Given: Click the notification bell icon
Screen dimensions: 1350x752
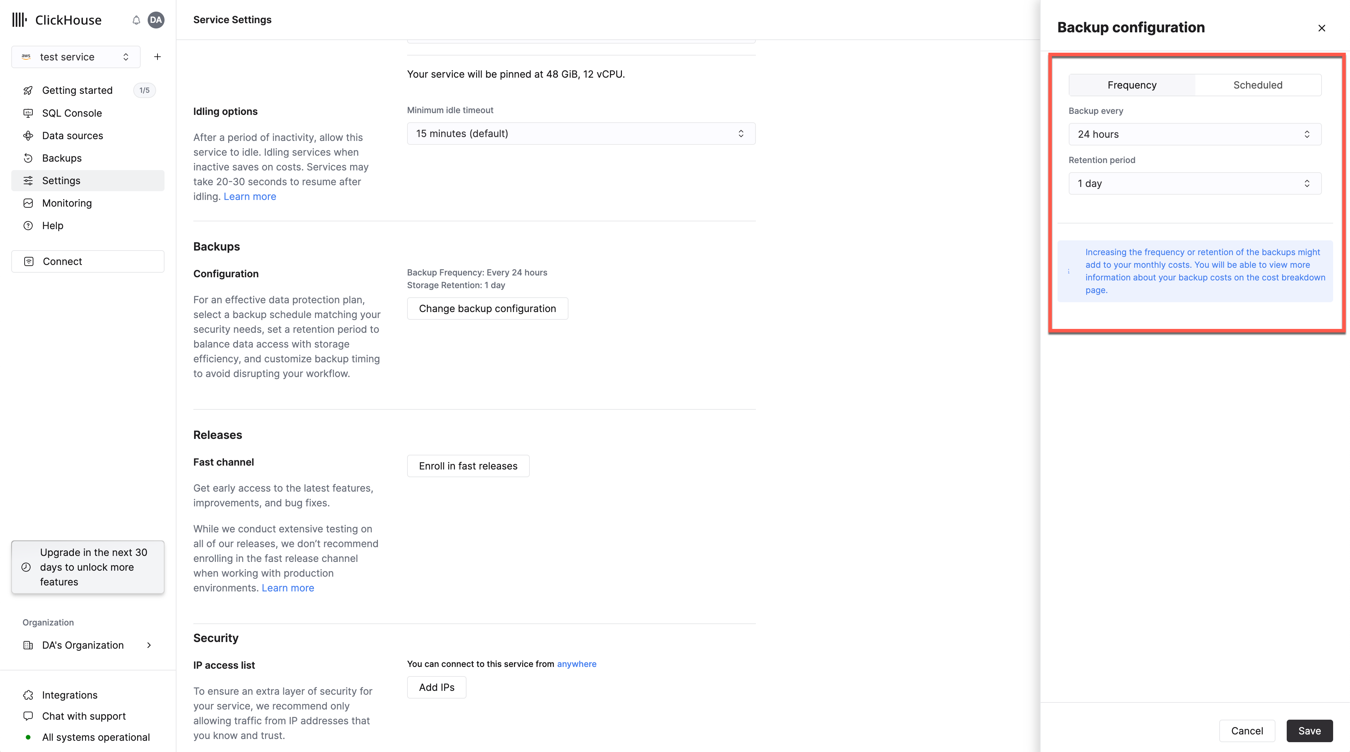Looking at the screenshot, I should click(x=136, y=19).
